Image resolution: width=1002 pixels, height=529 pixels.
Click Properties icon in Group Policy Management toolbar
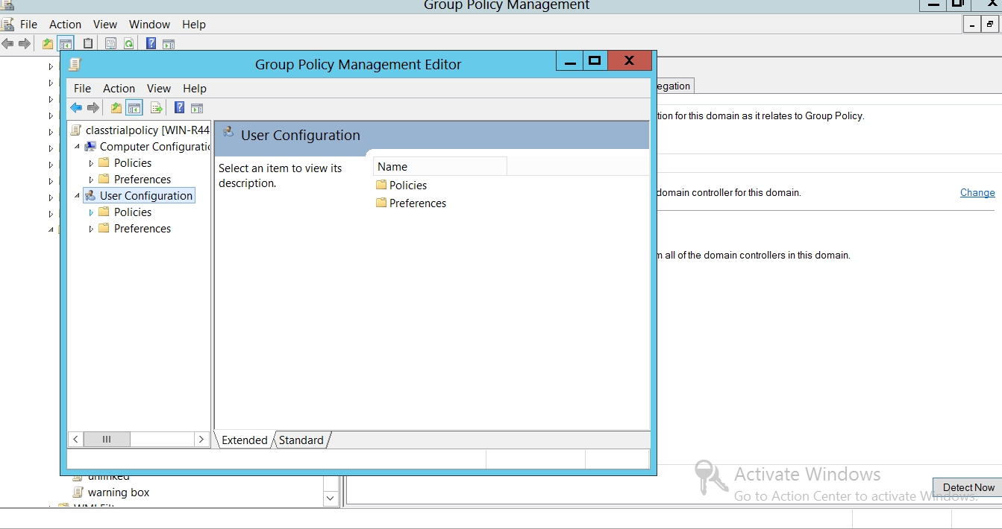tap(110, 44)
